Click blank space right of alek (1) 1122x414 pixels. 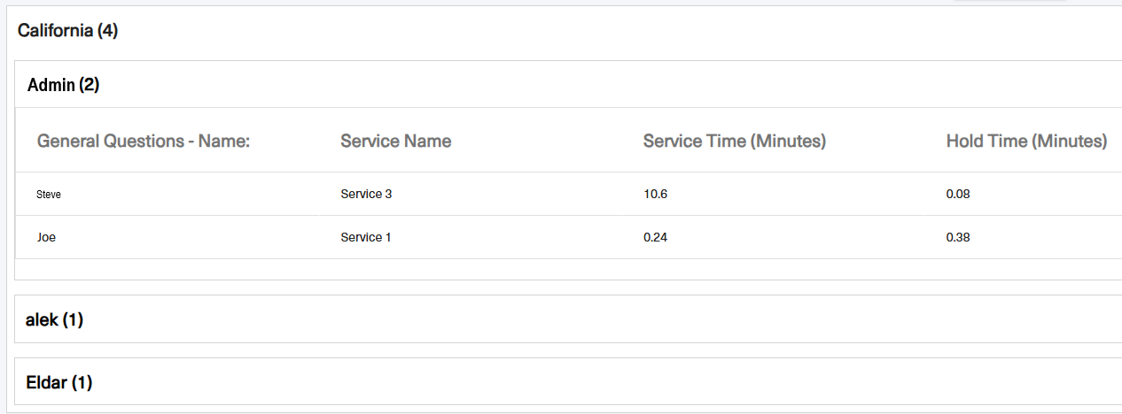[x=603, y=319]
